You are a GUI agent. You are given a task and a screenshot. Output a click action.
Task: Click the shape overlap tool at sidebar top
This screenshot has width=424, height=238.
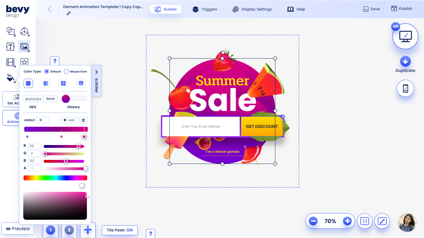[x=10, y=31]
